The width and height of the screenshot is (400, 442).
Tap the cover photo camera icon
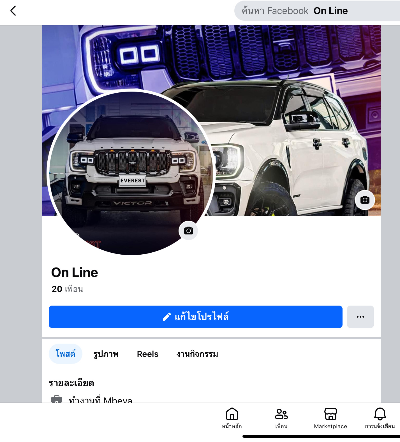(x=365, y=200)
